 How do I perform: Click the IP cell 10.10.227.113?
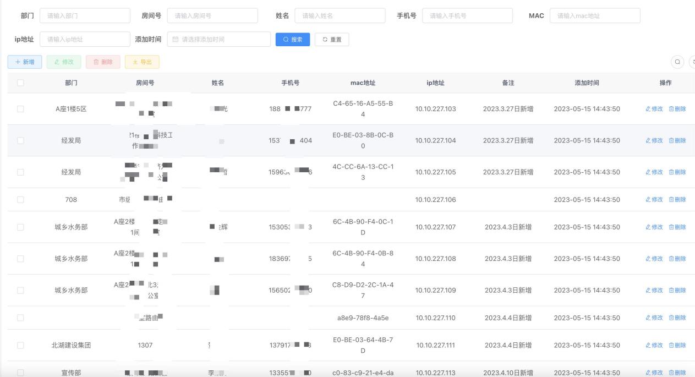[x=435, y=373]
